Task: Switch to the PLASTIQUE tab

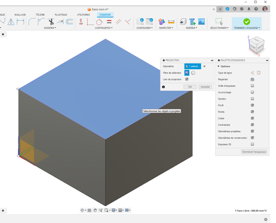Action: (61, 15)
